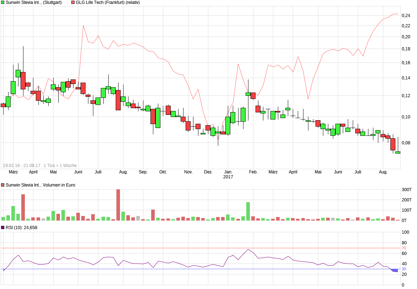
Task: Click the 'RSI (10): 24,658' indicator label
Action: pyautogui.click(x=22, y=228)
